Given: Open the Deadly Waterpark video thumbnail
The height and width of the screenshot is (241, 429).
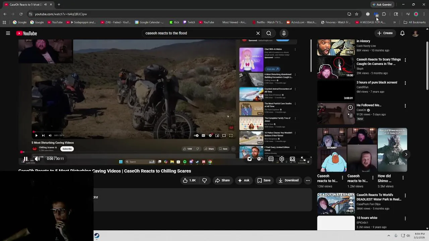Looking at the screenshot, I should click(336, 203).
